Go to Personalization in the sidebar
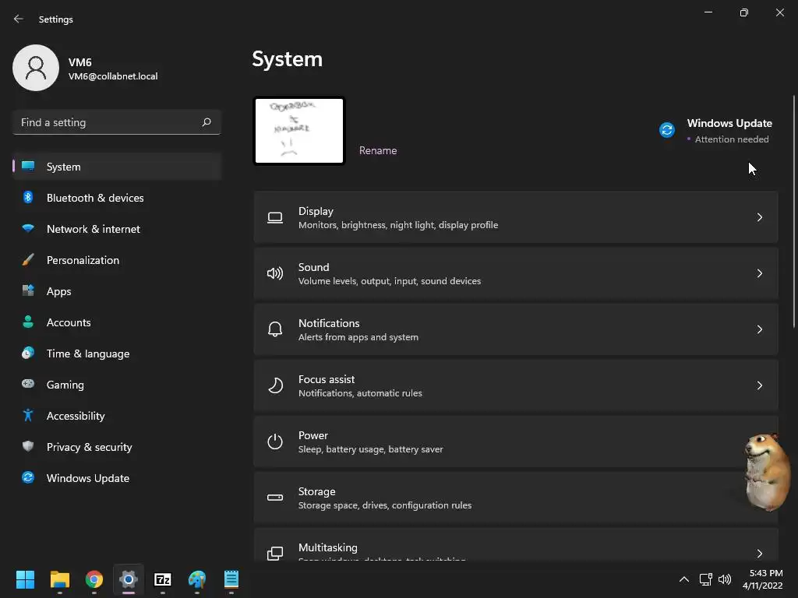 (x=117, y=260)
